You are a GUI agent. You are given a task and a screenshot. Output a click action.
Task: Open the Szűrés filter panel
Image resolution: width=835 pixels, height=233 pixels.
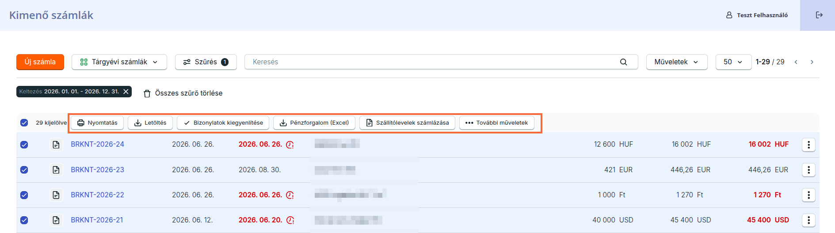[x=206, y=62]
